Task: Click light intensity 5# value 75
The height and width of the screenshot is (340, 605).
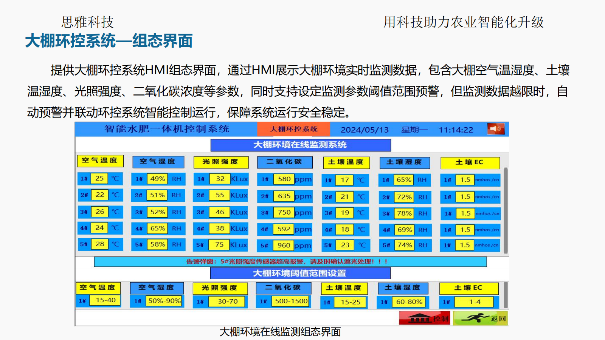Action: [x=220, y=244]
